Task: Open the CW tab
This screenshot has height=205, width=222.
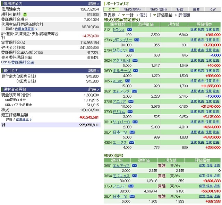Action: tap(213, 9)
